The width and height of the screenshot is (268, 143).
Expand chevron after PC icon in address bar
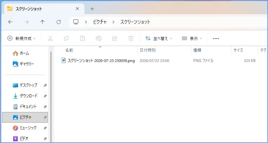[86, 22]
